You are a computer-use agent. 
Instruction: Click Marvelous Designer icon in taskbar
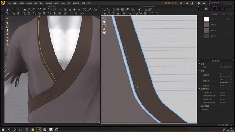click(x=39, y=129)
